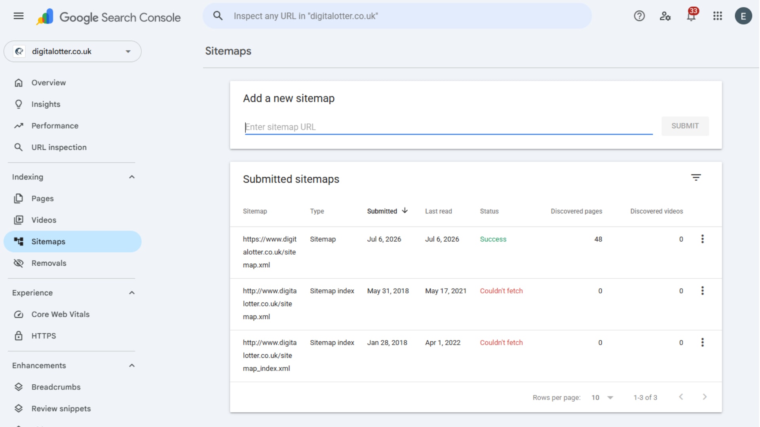Click the Status column header
The width and height of the screenshot is (760, 427).
[x=489, y=211]
